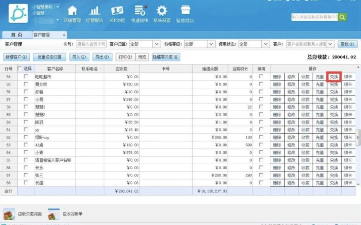The height and width of the screenshot is (225, 361).
Task: Click 兑换 for 旺旺超市
Action: [x=334, y=76]
